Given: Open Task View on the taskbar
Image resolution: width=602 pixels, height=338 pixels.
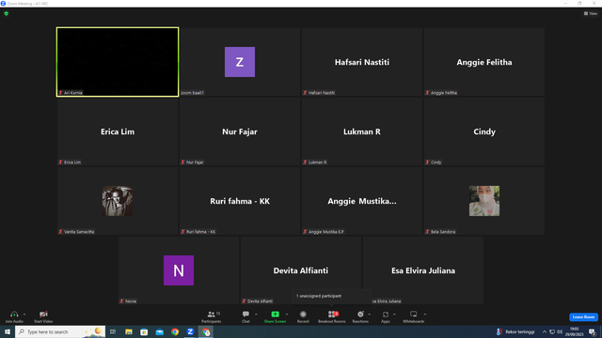Looking at the screenshot, I should tap(113, 331).
